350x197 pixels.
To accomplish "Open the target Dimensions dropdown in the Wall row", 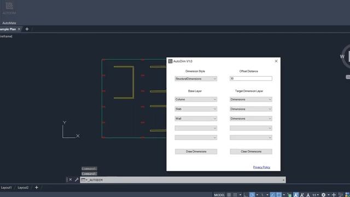I will click(251, 119).
